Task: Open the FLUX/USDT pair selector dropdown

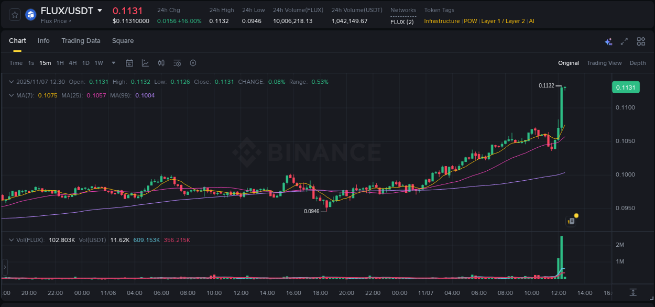Action: click(101, 10)
